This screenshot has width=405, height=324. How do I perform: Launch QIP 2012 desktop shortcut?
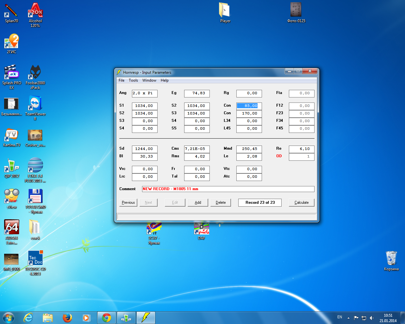coord(11,168)
